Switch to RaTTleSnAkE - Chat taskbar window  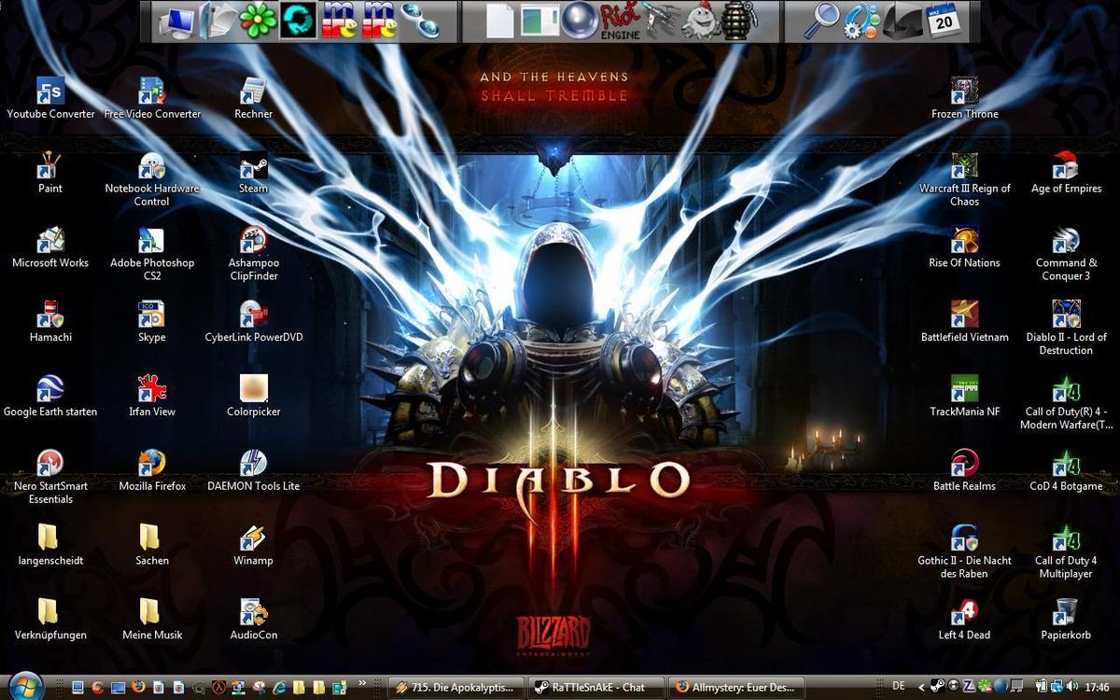click(x=588, y=687)
